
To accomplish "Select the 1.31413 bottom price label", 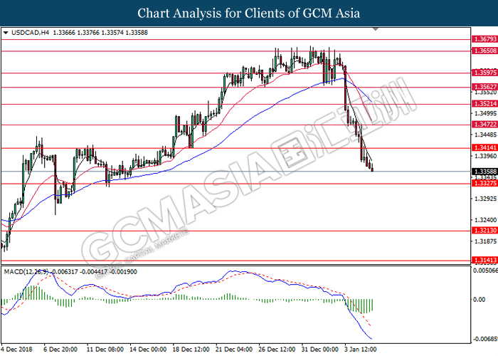I will coord(484,260).
